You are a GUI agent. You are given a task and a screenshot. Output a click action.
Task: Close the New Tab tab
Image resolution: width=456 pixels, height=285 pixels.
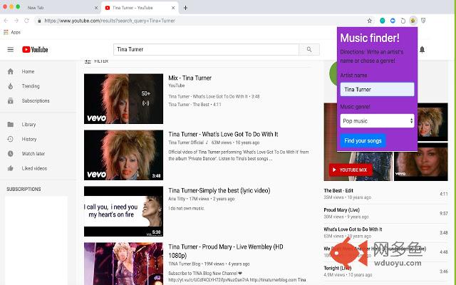tap(96, 8)
